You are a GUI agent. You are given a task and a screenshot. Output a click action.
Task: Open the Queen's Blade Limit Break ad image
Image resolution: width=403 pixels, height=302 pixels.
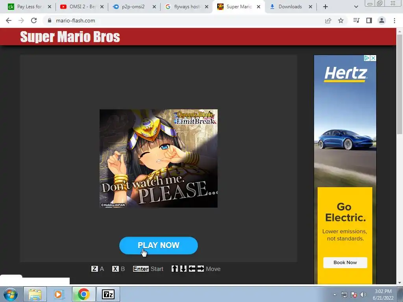159,158
